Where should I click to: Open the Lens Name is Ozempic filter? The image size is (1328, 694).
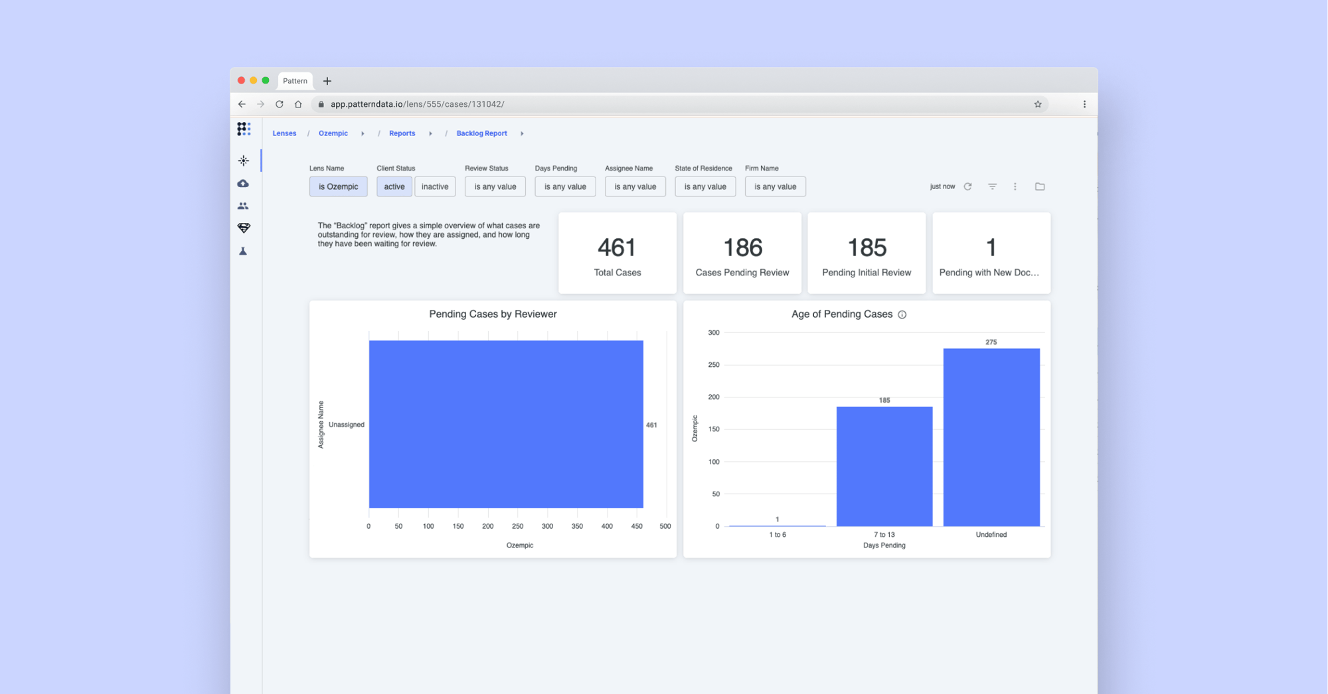coord(338,186)
